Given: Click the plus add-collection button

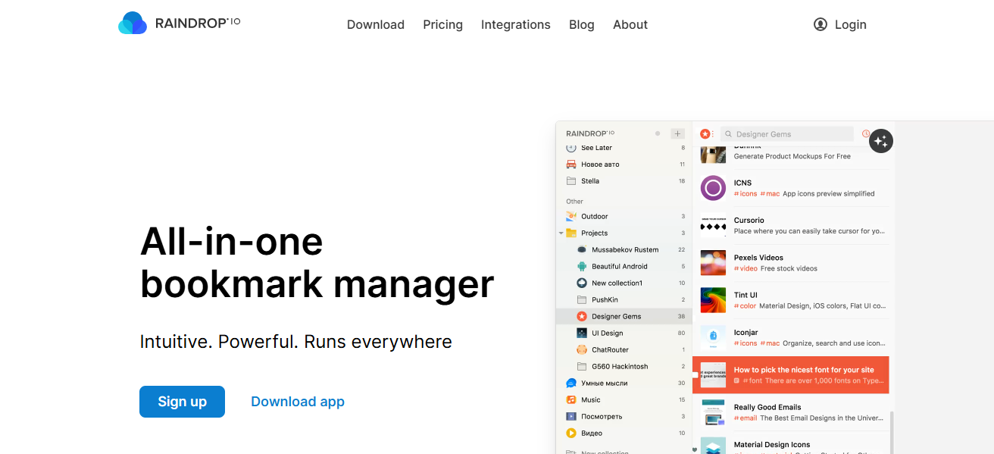Looking at the screenshot, I should point(677,133).
